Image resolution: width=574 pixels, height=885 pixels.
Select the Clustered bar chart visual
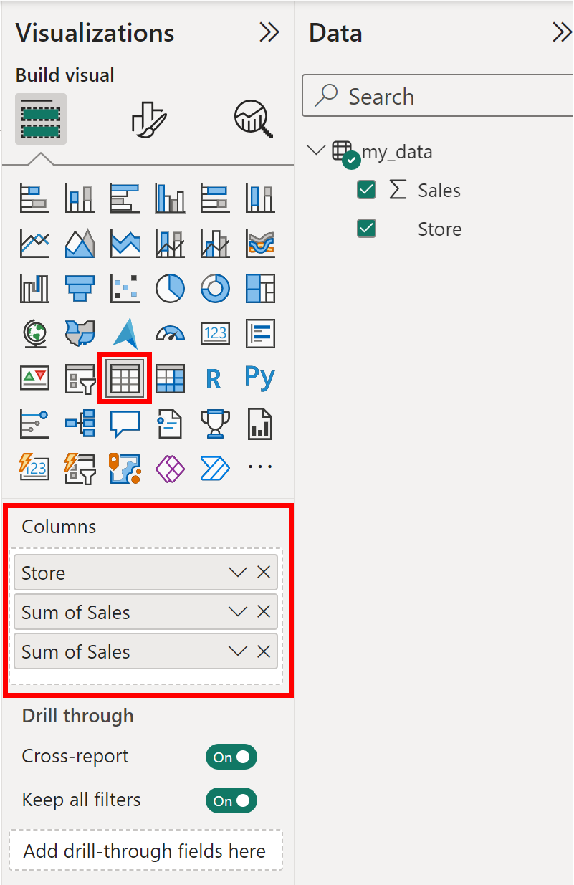tap(125, 198)
